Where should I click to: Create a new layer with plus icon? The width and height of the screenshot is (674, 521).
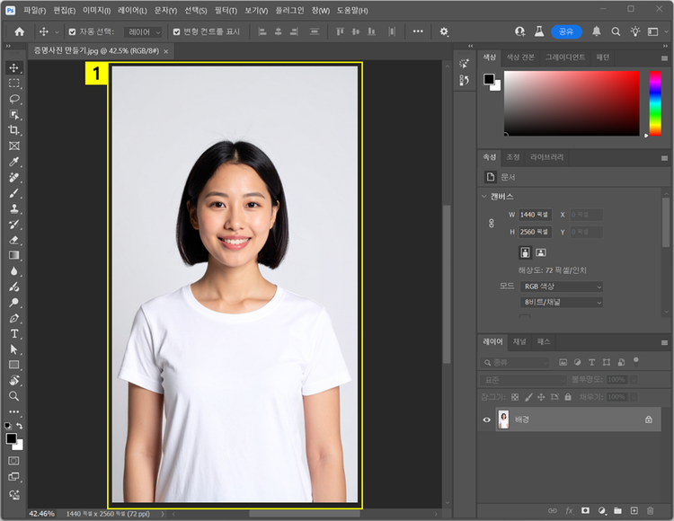pos(634,511)
